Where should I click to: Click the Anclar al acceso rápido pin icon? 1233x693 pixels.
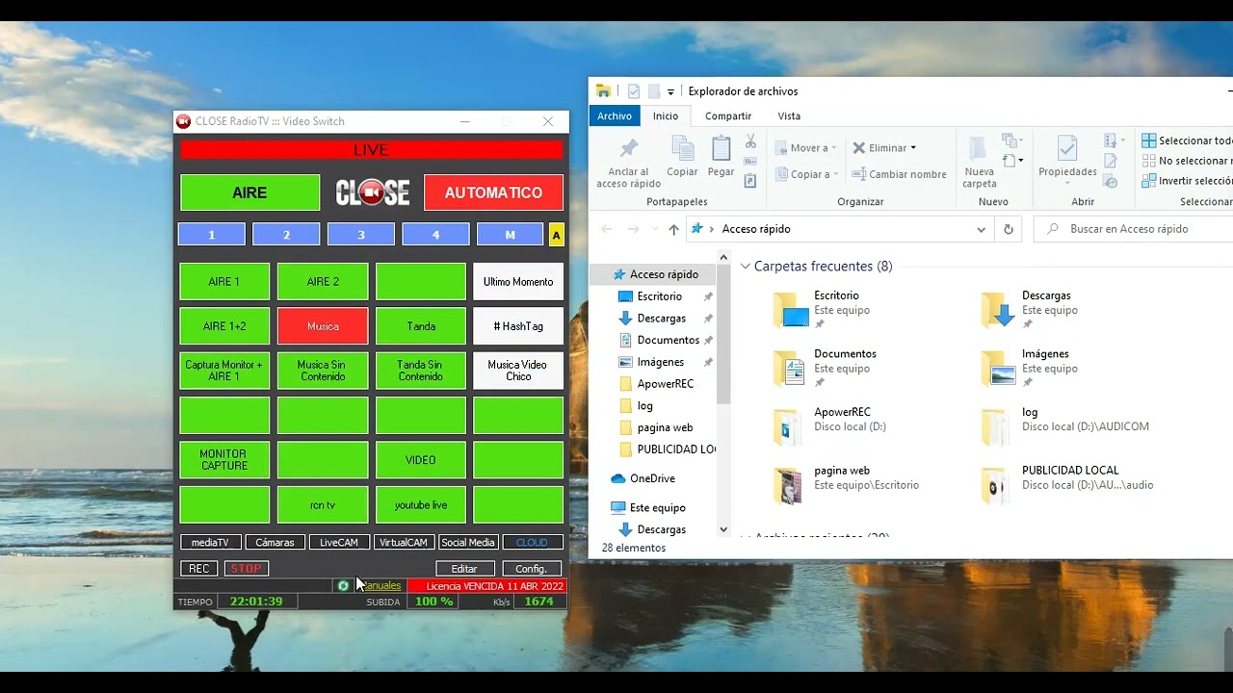click(x=629, y=148)
